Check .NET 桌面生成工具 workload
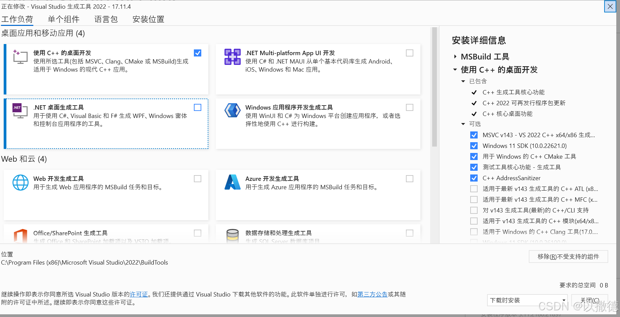The width and height of the screenshot is (620, 317). tap(198, 108)
